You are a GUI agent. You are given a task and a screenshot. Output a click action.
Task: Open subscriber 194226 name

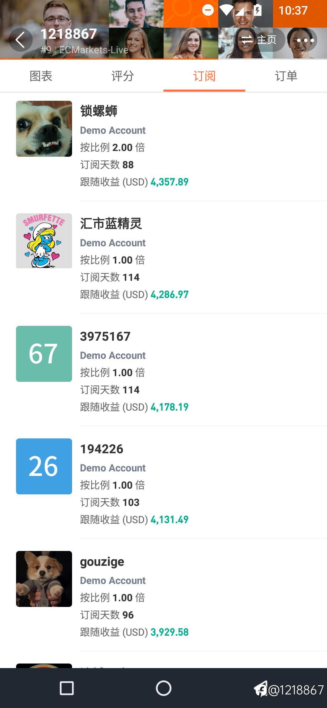click(102, 449)
